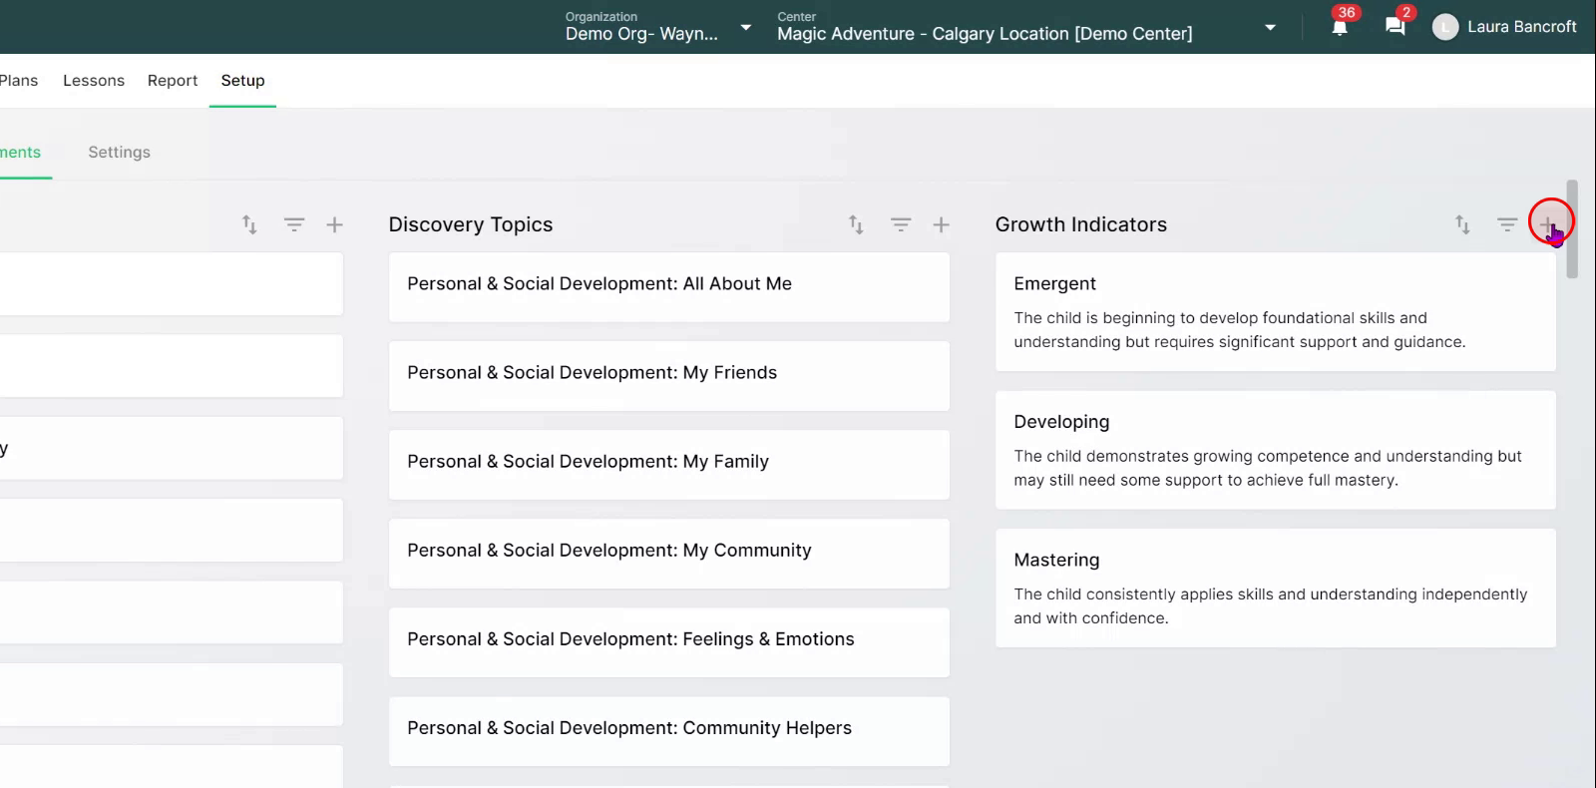Sort the Growth Indicators list

(x=1462, y=224)
